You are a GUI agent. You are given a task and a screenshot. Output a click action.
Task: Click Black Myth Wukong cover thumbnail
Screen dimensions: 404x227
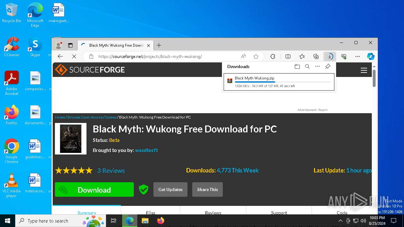pyautogui.click(x=71, y=139)
